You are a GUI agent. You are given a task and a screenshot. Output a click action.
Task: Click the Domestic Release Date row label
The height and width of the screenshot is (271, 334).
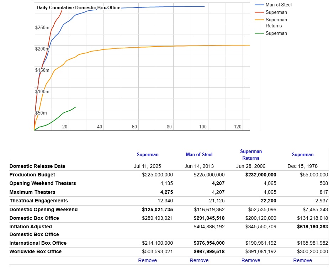pos(37,166)
